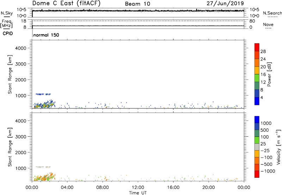Click the '12:00' time axis label
The height and width of the screenshot is (195, 282).
[x=138, y=188]
